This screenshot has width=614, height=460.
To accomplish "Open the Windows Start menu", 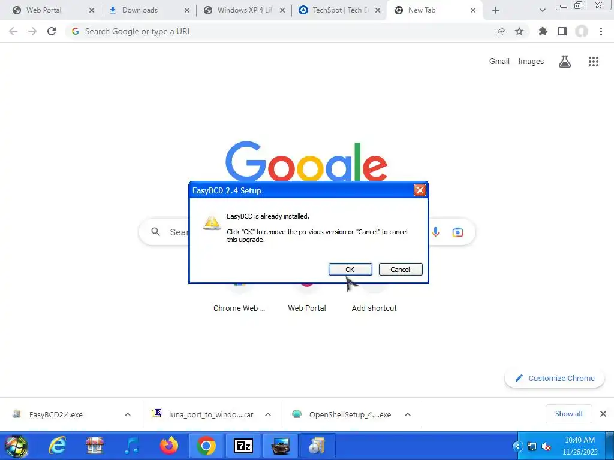I will point(16,446).
